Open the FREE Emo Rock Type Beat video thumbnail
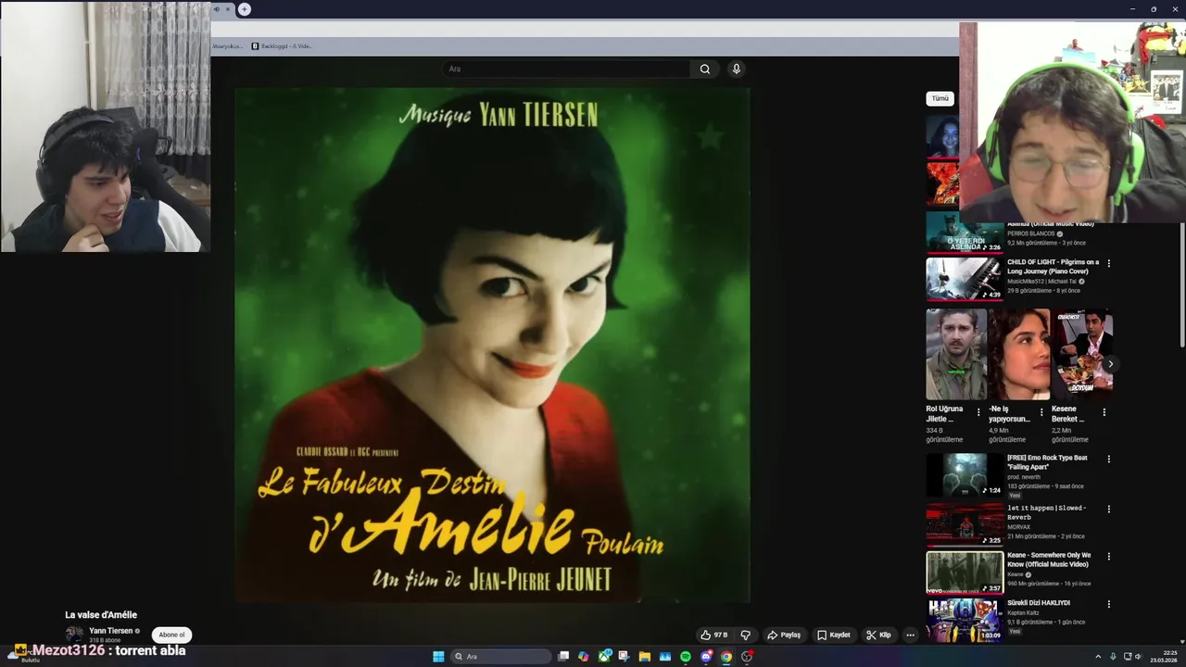The height and width of the screenshot is (667, 1186). [x=965, y=475]
